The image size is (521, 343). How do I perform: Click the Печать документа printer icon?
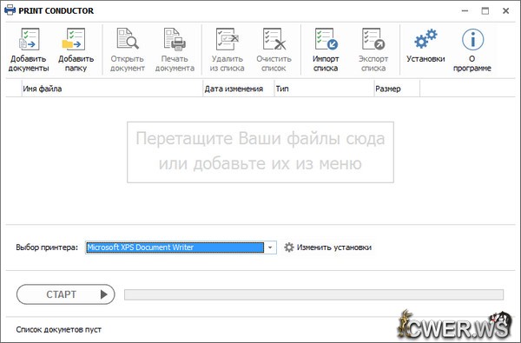[175, 40]
